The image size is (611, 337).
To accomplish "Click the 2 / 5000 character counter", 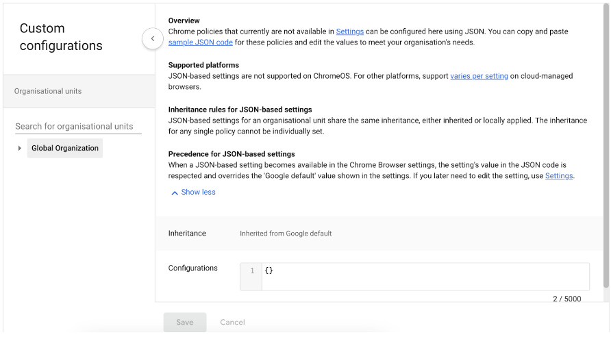I will pos(566,299).
